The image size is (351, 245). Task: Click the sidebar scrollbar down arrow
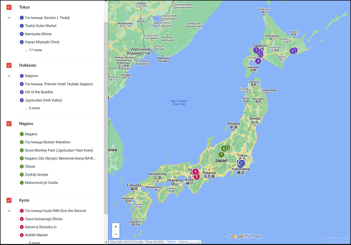106,242
